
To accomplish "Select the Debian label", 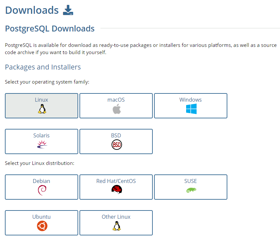I will 42,181.
